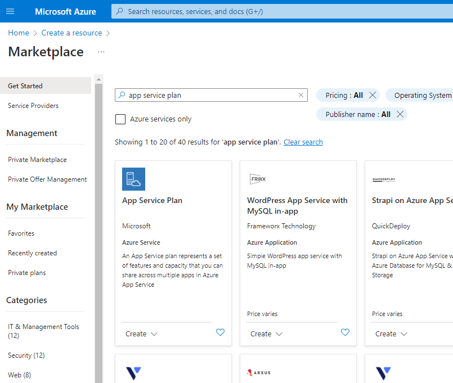Click the sidebar vertical scrollbar
The image size is (453, 383).
[99, 233]
